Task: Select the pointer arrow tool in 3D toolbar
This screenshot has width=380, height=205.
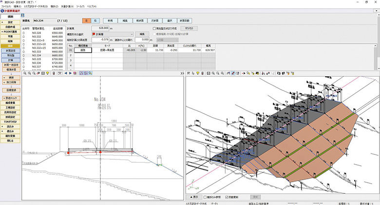Action: pyautogui.click(x=193, y=73)
